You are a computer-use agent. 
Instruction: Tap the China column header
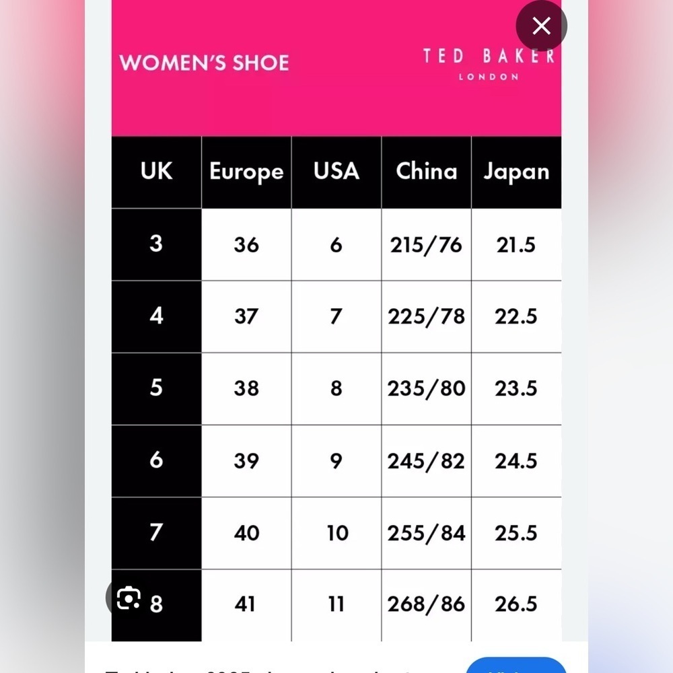coord(426,172)
